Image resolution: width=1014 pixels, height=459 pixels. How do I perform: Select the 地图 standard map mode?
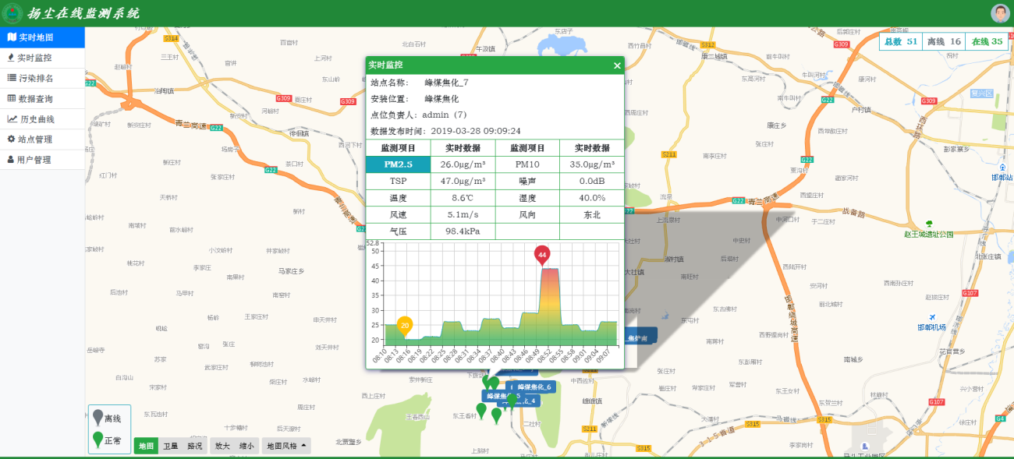[146, 447]
